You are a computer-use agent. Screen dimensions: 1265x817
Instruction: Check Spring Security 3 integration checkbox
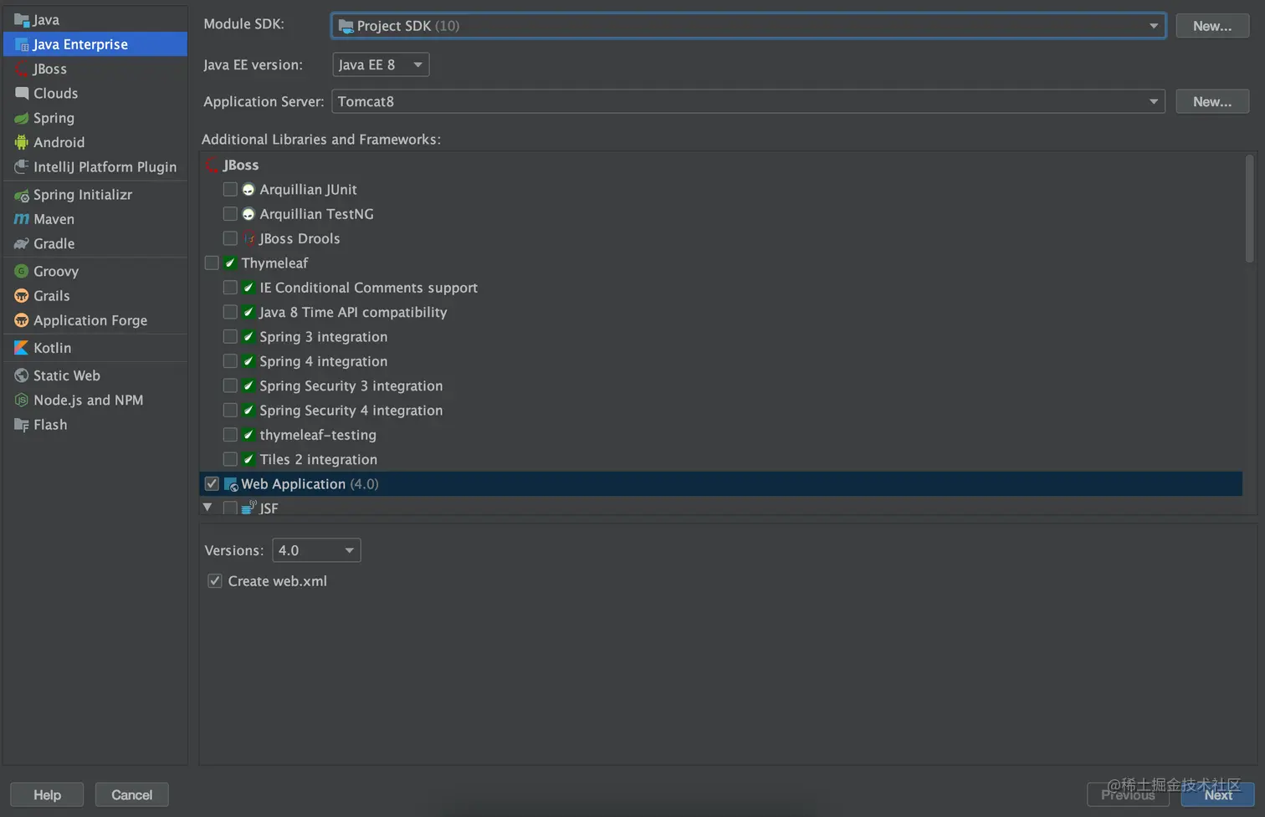pyautogui.click(x=230, y=386)
